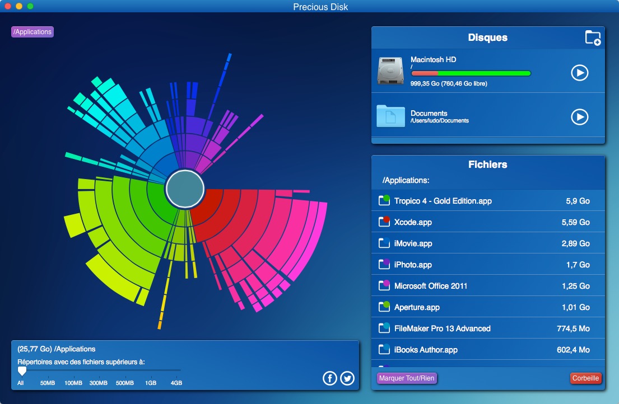Click the 5,59 Go size value

tap(575, 222)
